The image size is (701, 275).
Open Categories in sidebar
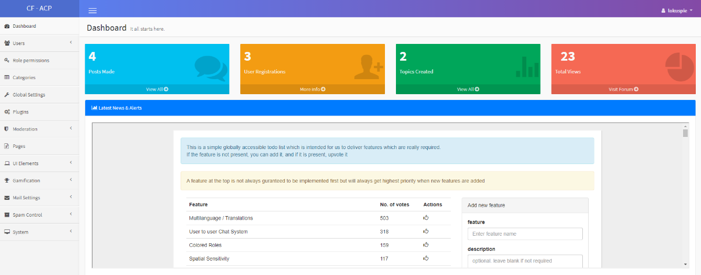coord(39,77)
